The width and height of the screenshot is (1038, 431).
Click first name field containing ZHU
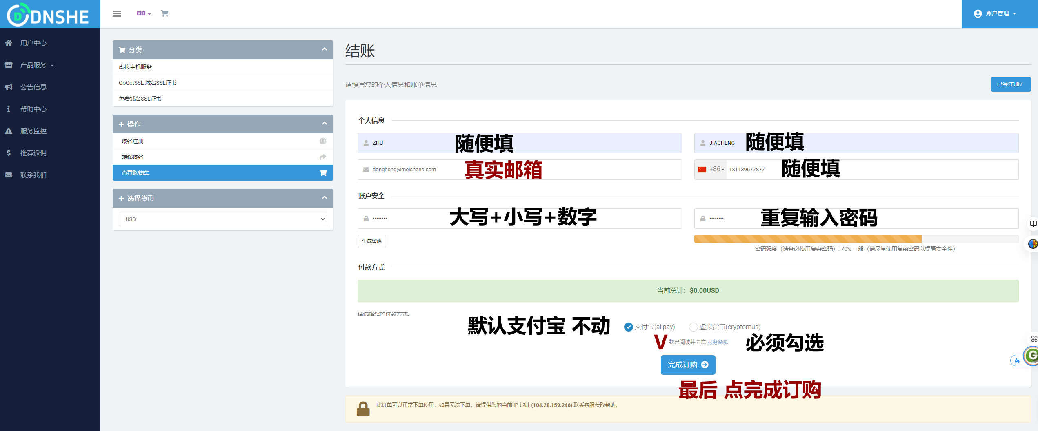point(520,143)
